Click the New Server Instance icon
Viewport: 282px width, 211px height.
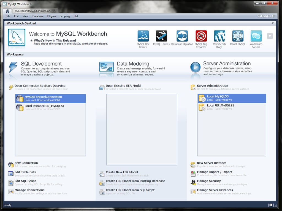tap(193, 164)
